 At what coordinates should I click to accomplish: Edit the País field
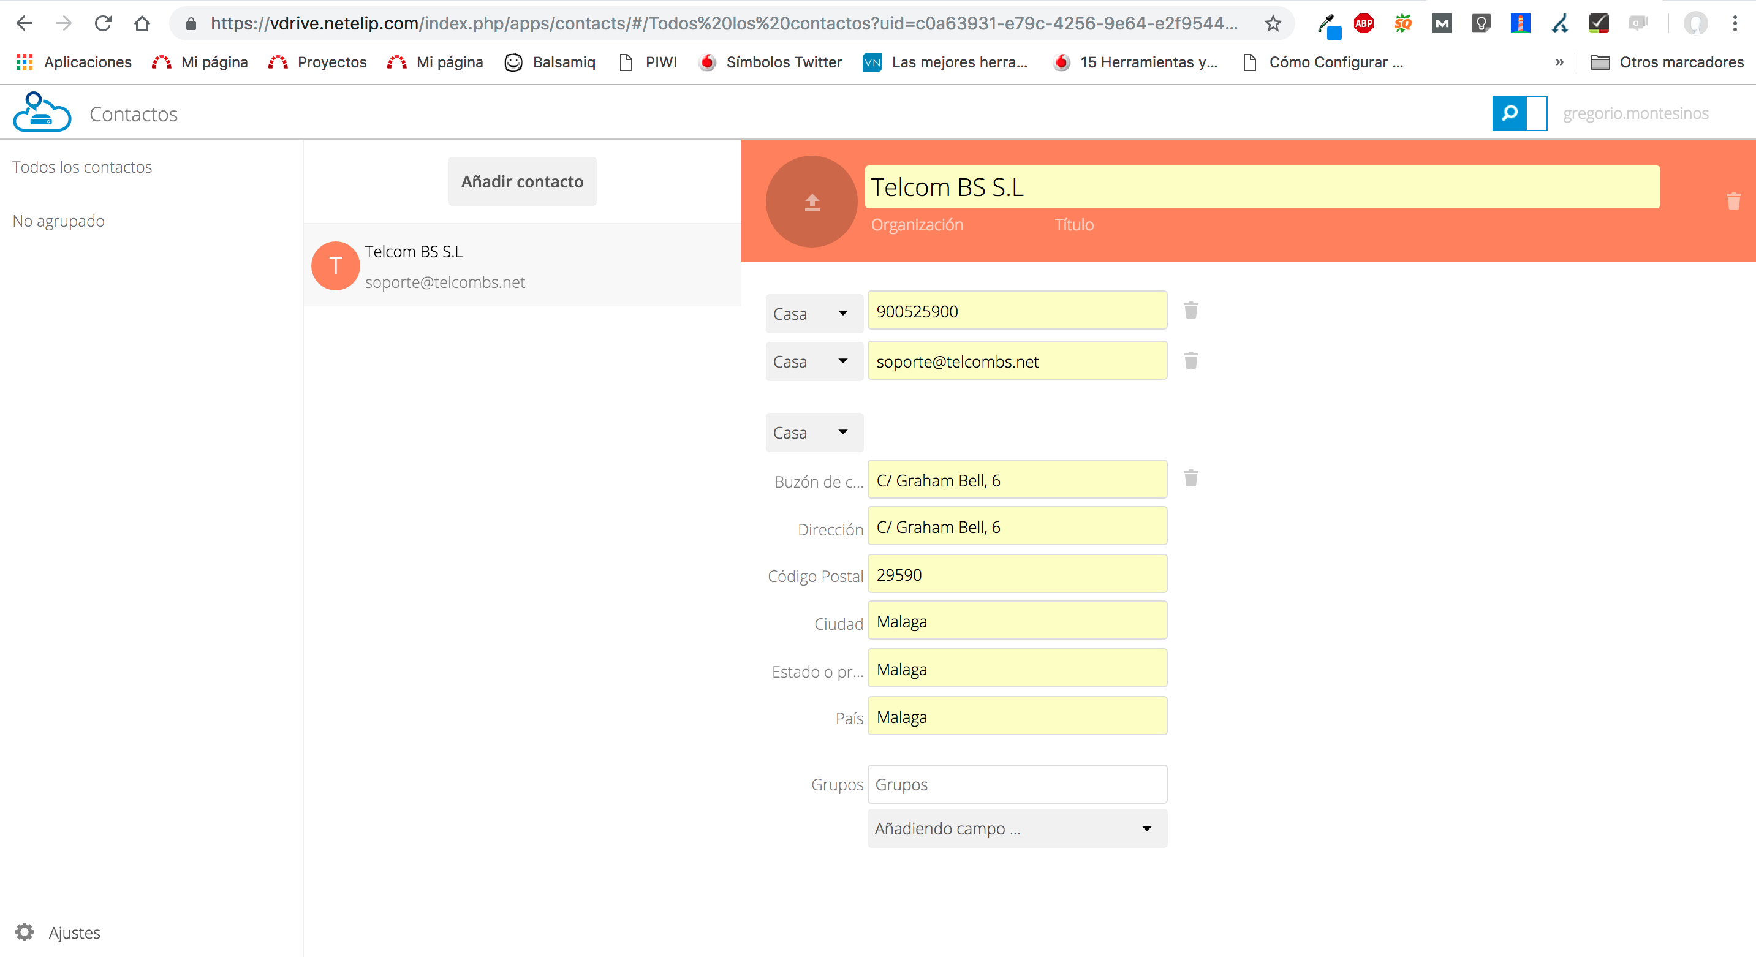tap(1017, 716)
